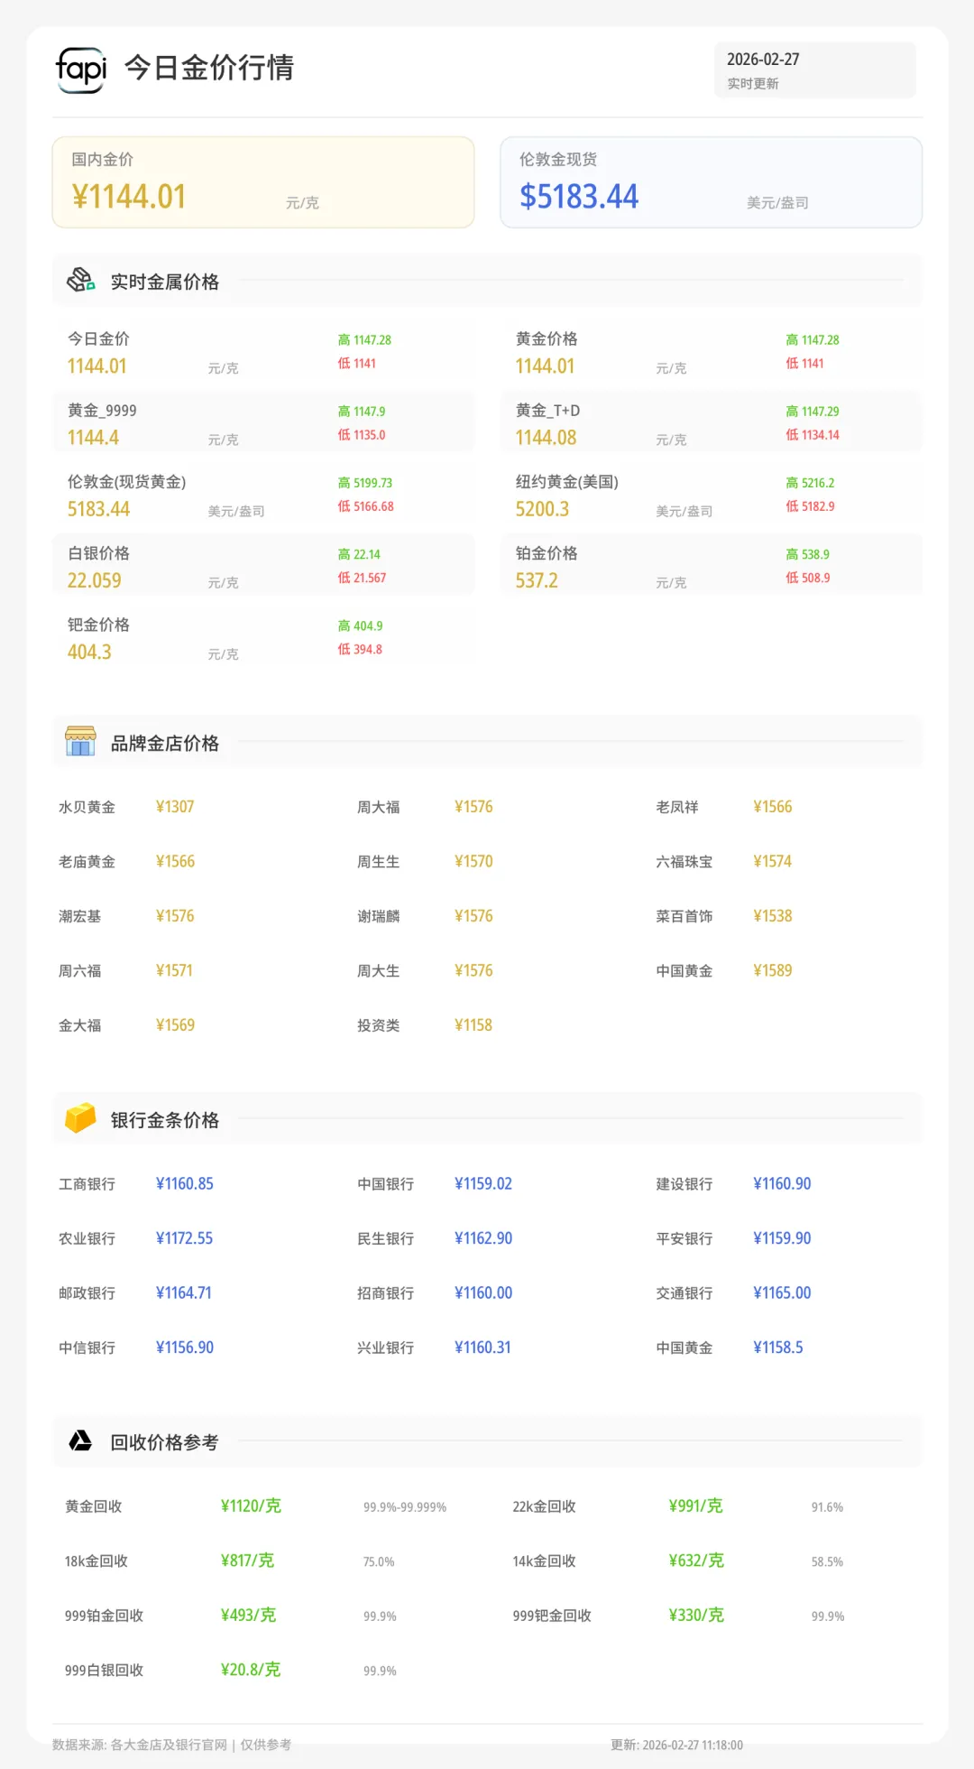Image resolution: width=974 pixels, height=1769 pixels.
Task: Click 22k金回收 price ¥991/克
Action: click(x=695, y=1505)
